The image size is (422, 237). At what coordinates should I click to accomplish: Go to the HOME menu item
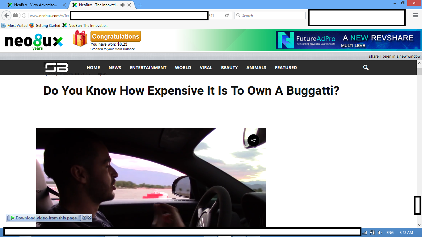coord(93,68)
